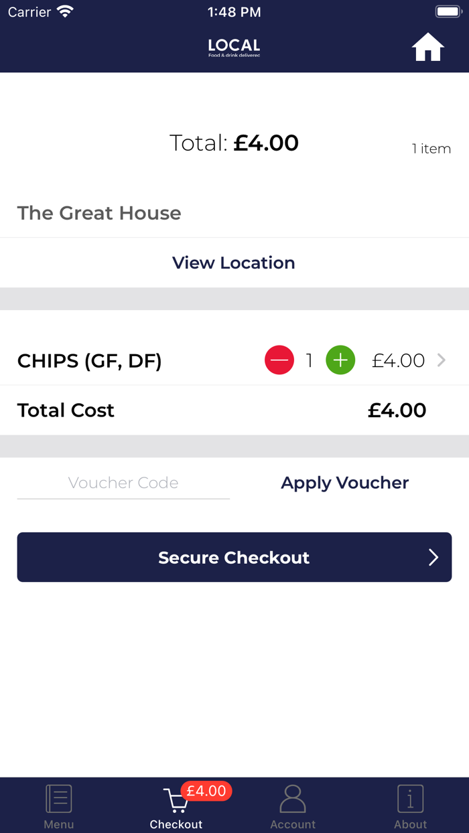Click the Voucher Code input field
469x833 pixels.
click(123, 482)
